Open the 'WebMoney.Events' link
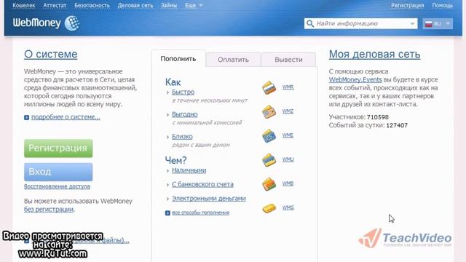Screen dimensions: 466x262 tap(355, 79)
